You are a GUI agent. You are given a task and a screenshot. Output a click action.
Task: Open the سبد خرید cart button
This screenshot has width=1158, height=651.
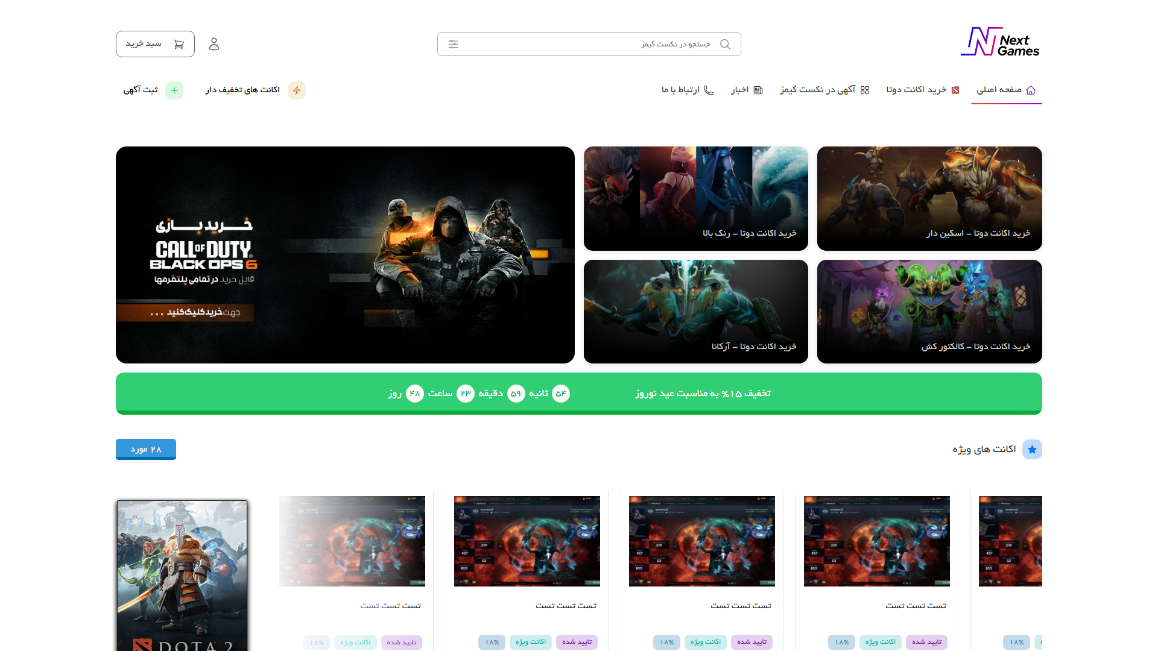[155, 44]
